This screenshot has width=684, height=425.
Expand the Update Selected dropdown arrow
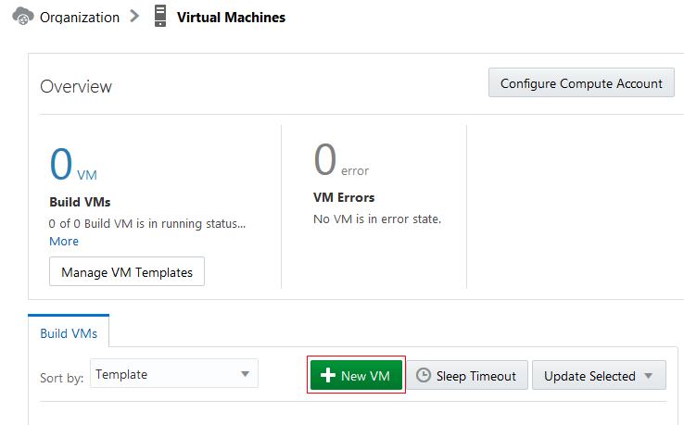[648, 376]
